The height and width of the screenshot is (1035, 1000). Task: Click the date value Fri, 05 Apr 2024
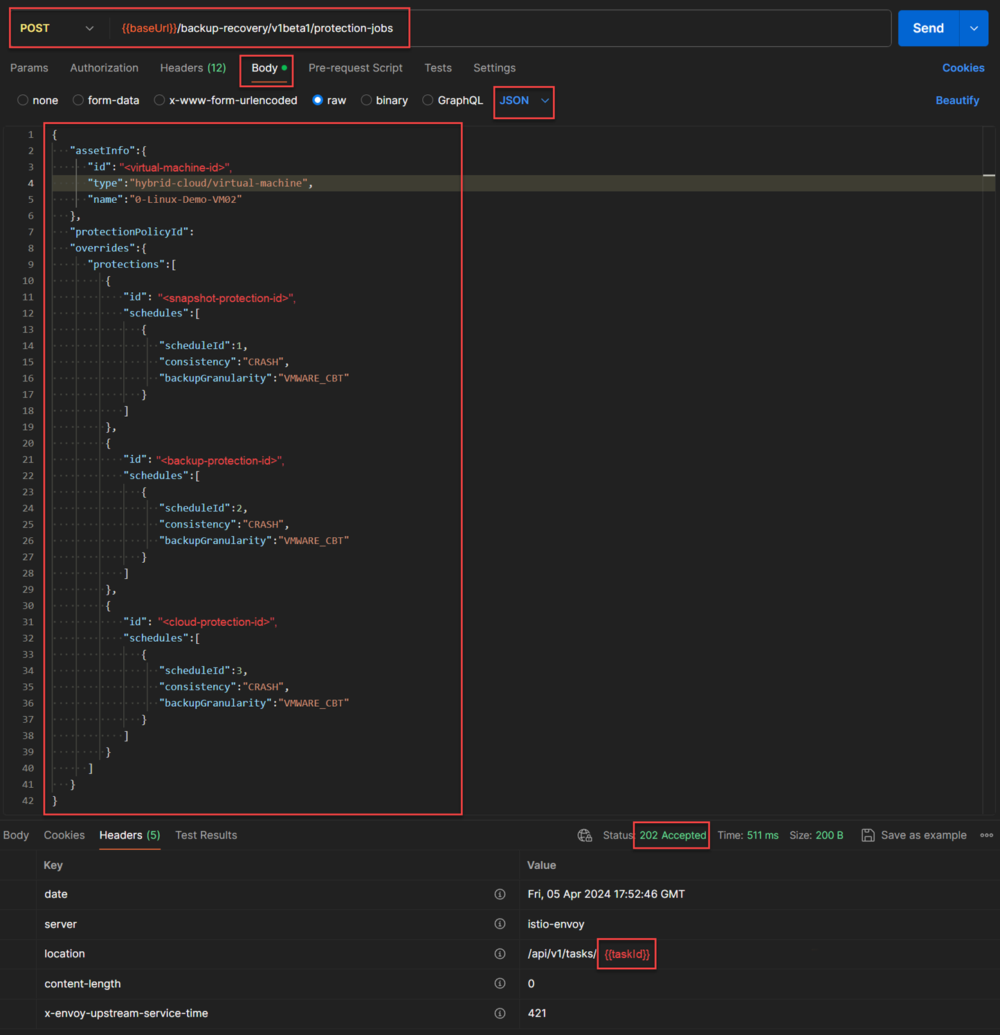tap(606, 894)
